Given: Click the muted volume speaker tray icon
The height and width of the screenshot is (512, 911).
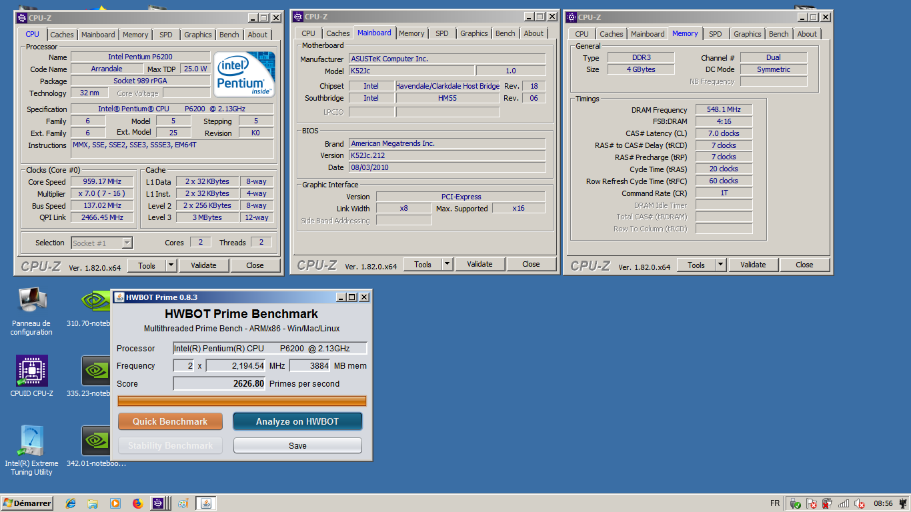Looking at the screenshot, I should point(860,504).
